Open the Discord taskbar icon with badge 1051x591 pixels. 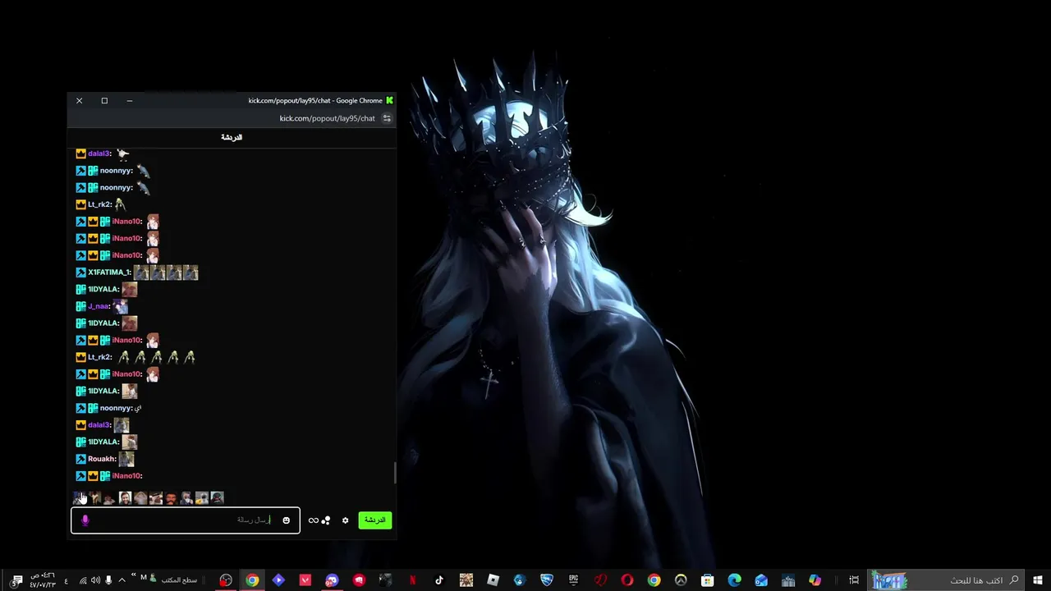coord(332,580)
